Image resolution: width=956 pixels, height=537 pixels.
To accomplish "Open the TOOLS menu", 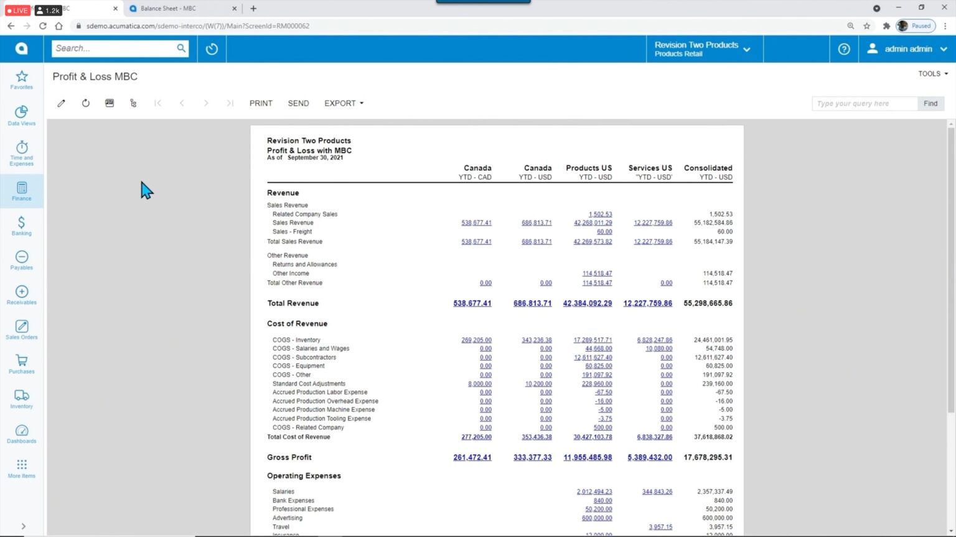I will (932, 73).
